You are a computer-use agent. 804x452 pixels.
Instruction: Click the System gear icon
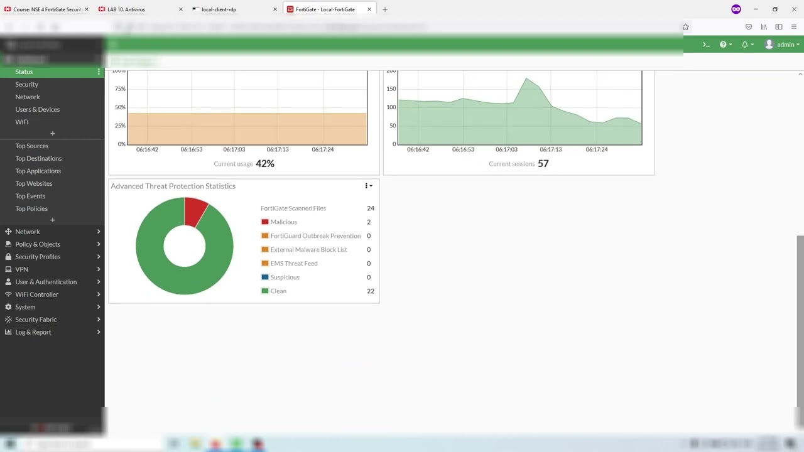click(x=8, y=307)
